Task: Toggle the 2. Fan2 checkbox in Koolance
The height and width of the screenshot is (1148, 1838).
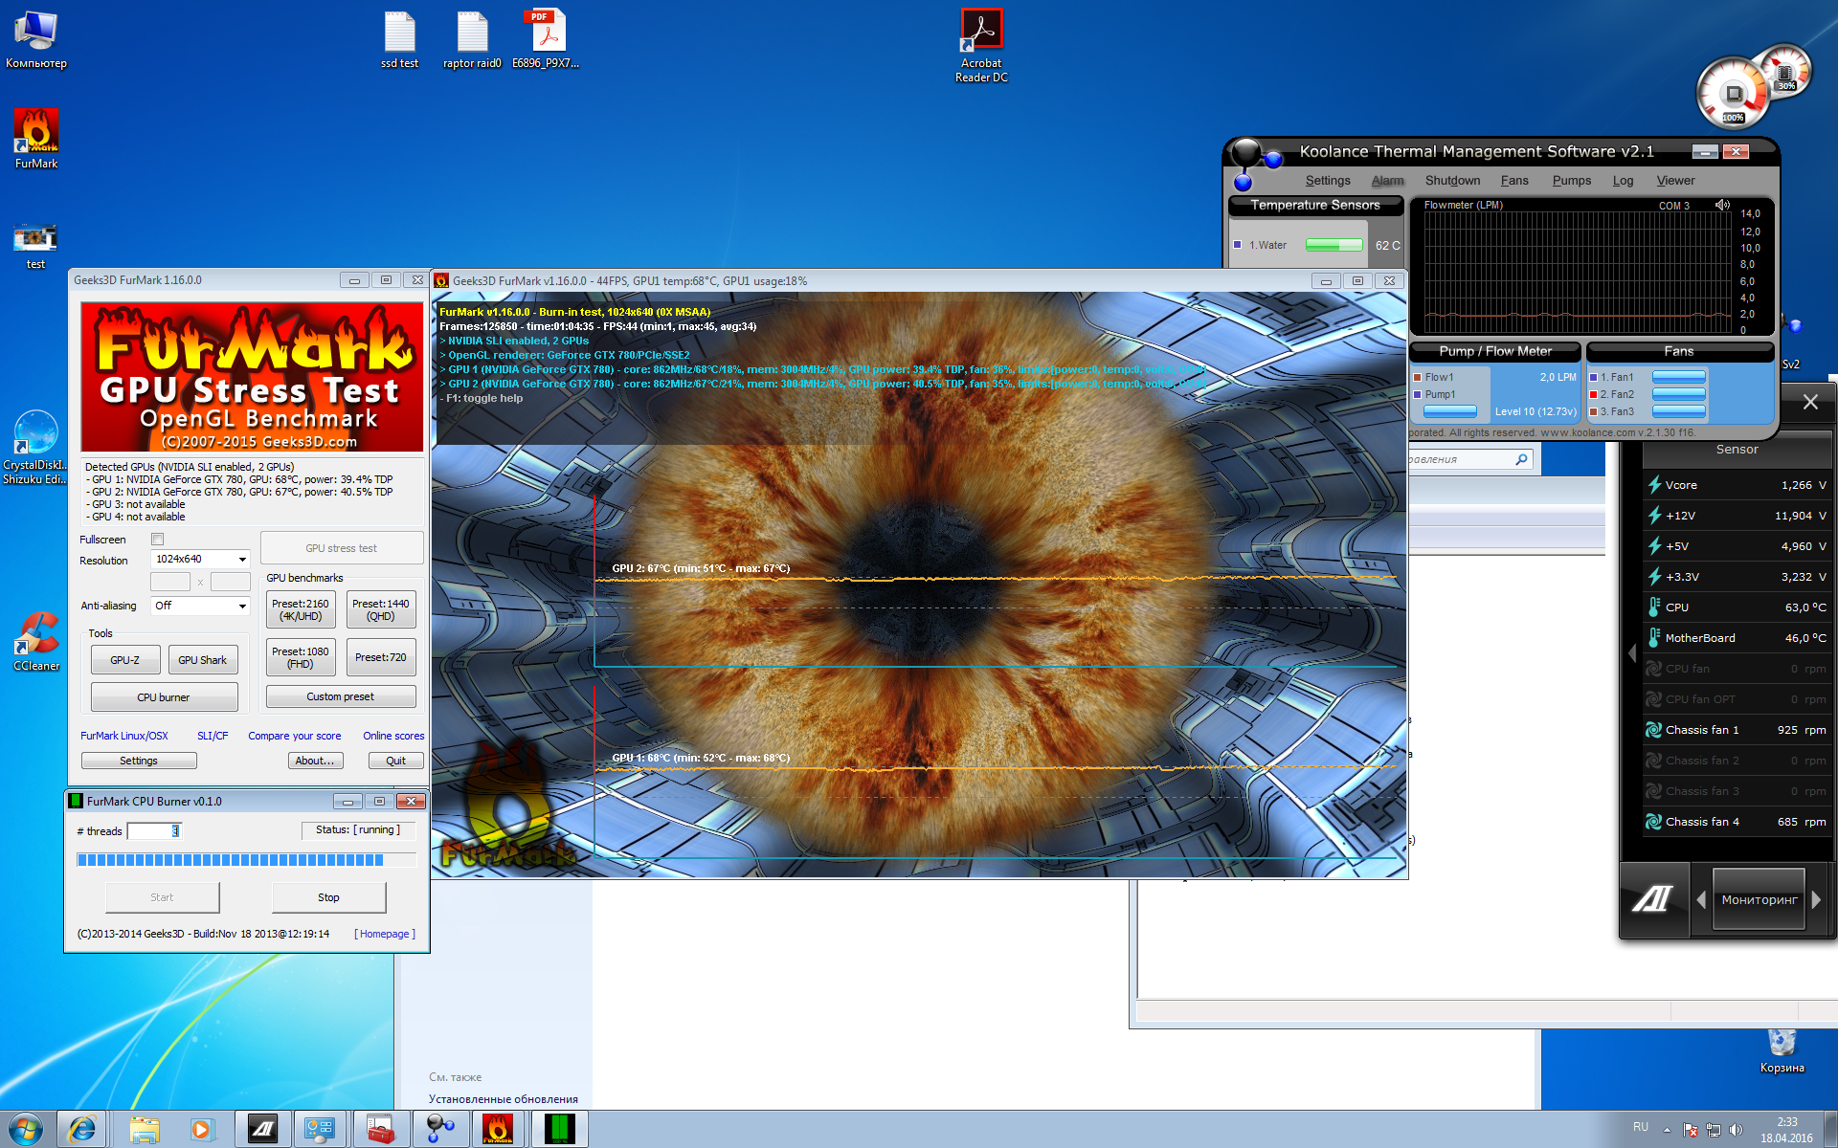Action: click(x=1593, y=394)
